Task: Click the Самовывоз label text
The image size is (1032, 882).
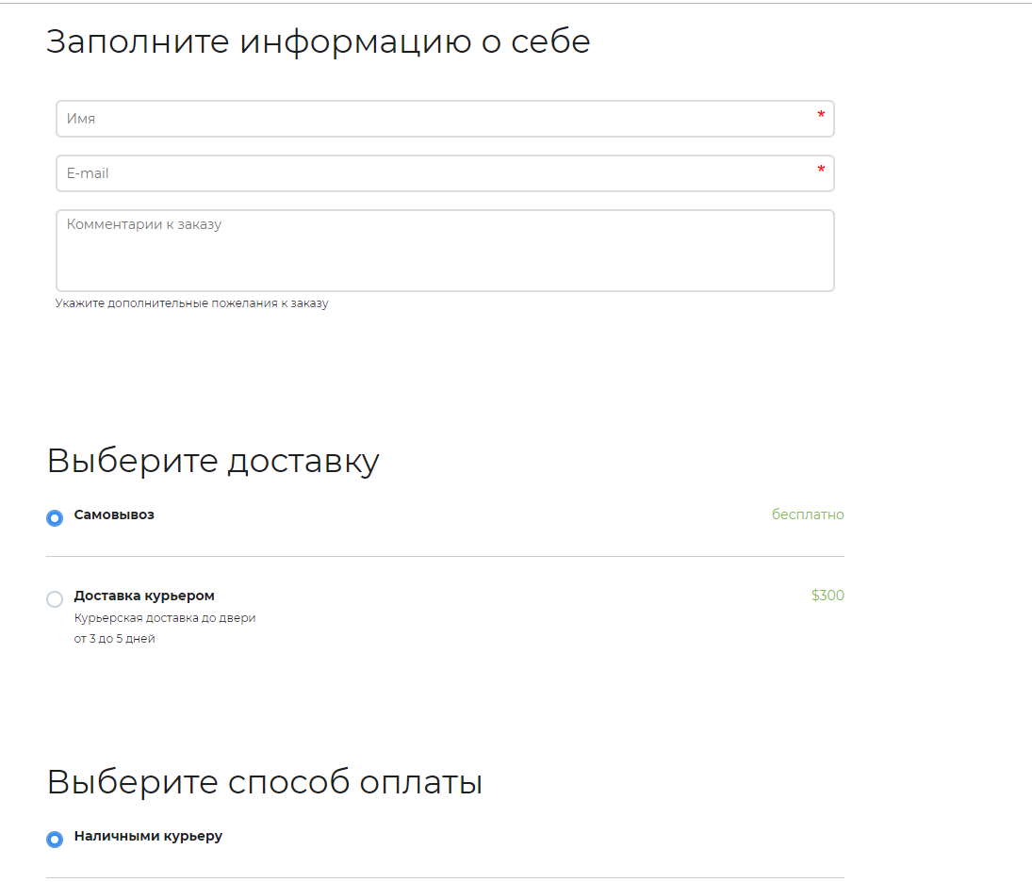Action: click(x=114, y=514)
